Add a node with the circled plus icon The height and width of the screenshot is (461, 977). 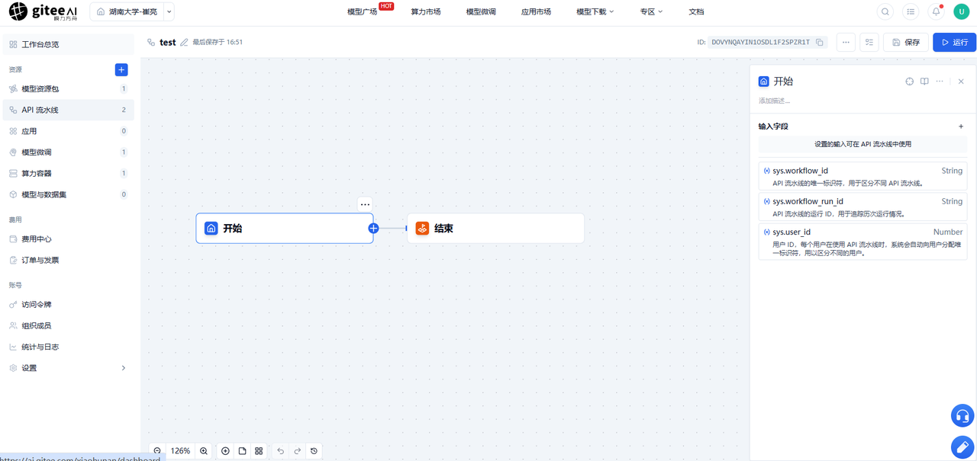(x=225, y=451)
